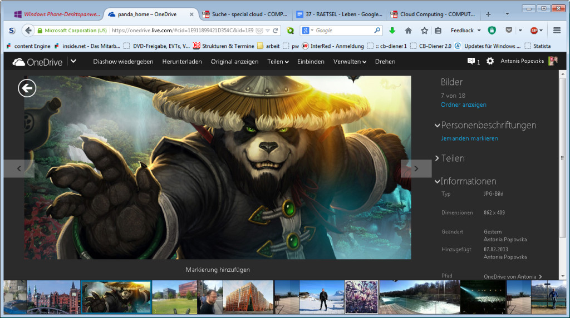Screen dimensions: 570x318
Task: Open the Teilen dropdown menu in toolbar
Action: [x=278, y=62]
